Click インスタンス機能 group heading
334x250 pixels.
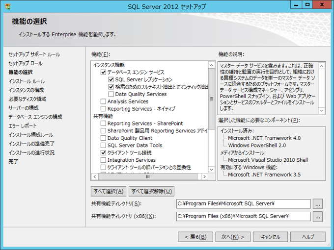pyautogui.click(x=109, y=65)
